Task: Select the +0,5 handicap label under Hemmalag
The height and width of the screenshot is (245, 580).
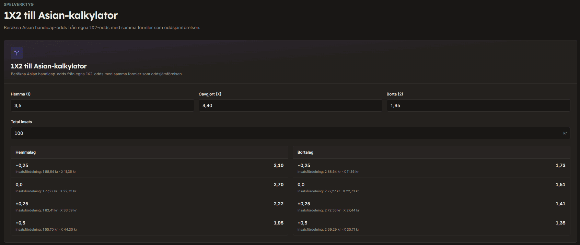Action: 21,223
